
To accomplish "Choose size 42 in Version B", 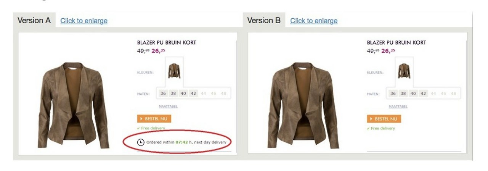I will 423,93.
